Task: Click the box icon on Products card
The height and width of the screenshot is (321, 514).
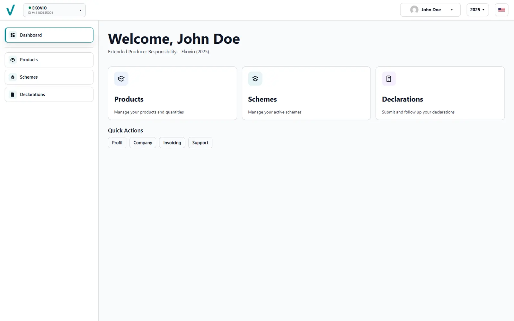Action: point(121,79)
